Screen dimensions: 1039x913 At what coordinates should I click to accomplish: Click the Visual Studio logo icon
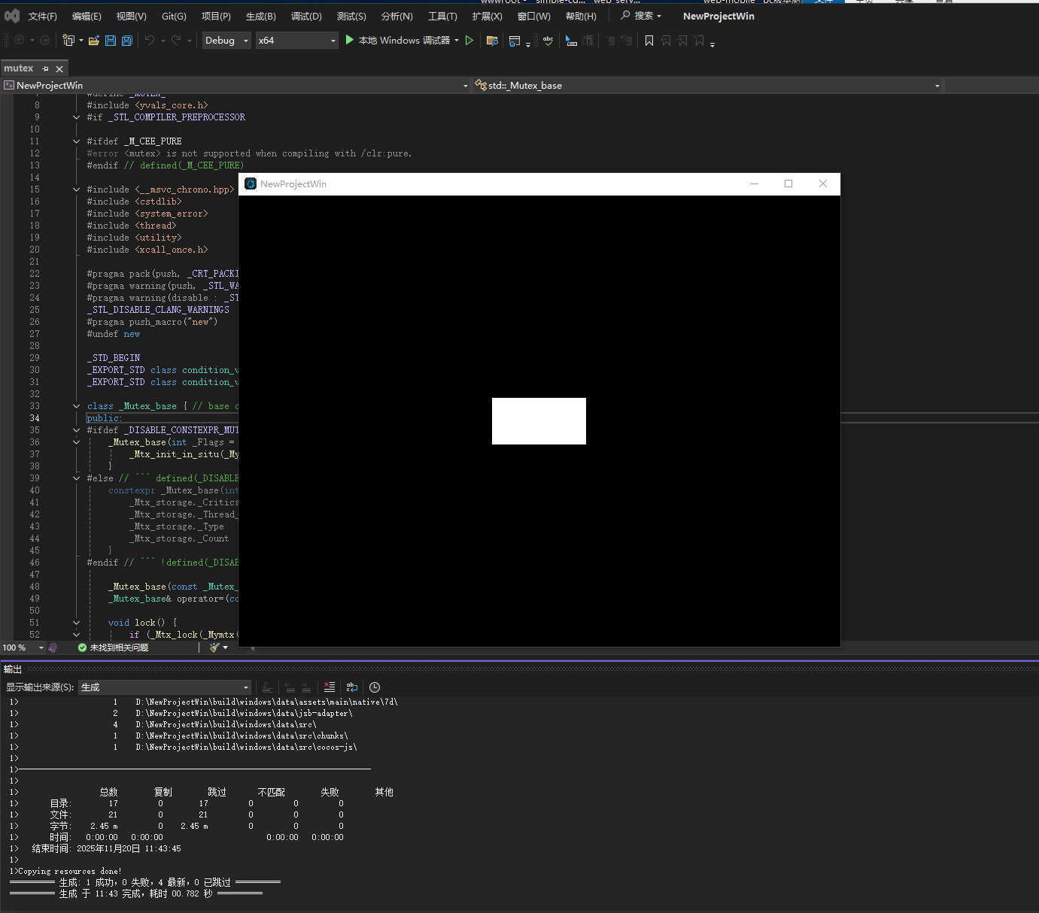pyautogui.click(x=12, y=16)
